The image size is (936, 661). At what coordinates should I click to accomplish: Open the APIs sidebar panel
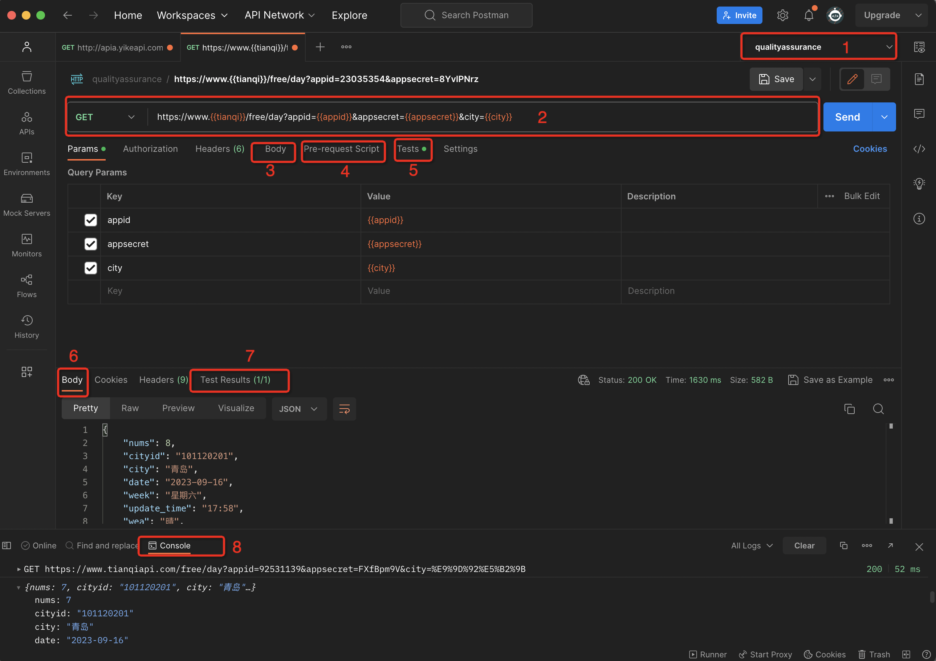point(27,123)
